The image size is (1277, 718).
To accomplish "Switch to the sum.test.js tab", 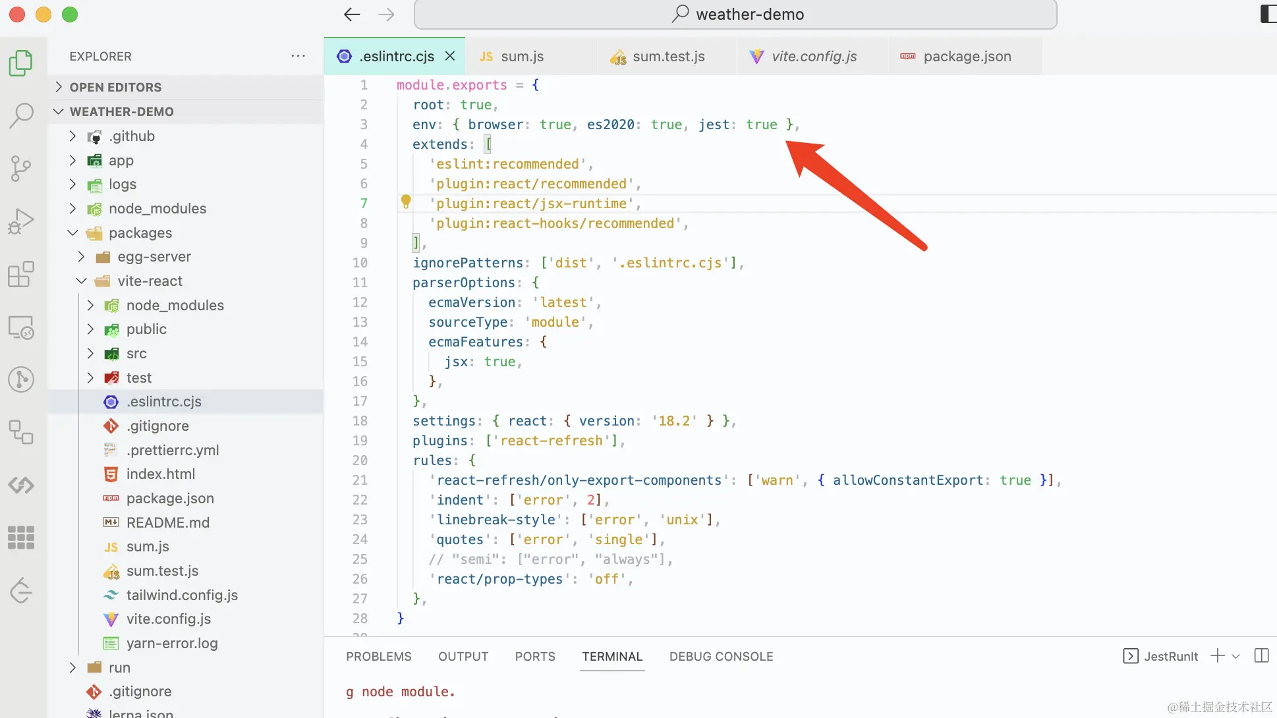I will pyautogui.click(x=667, y=57).
